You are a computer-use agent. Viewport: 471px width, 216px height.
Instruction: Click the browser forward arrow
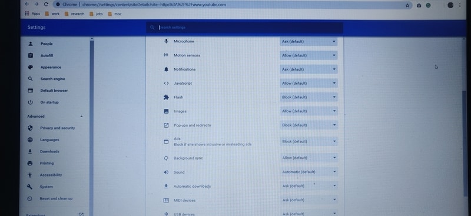point(37,4)
